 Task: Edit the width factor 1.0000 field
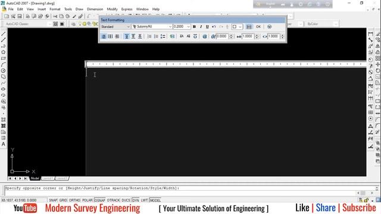274,36
